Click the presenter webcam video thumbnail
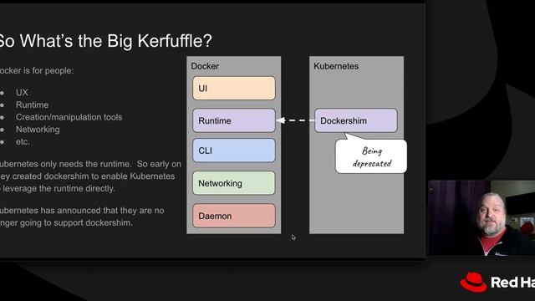535x301 pixels. click(481, 217)
